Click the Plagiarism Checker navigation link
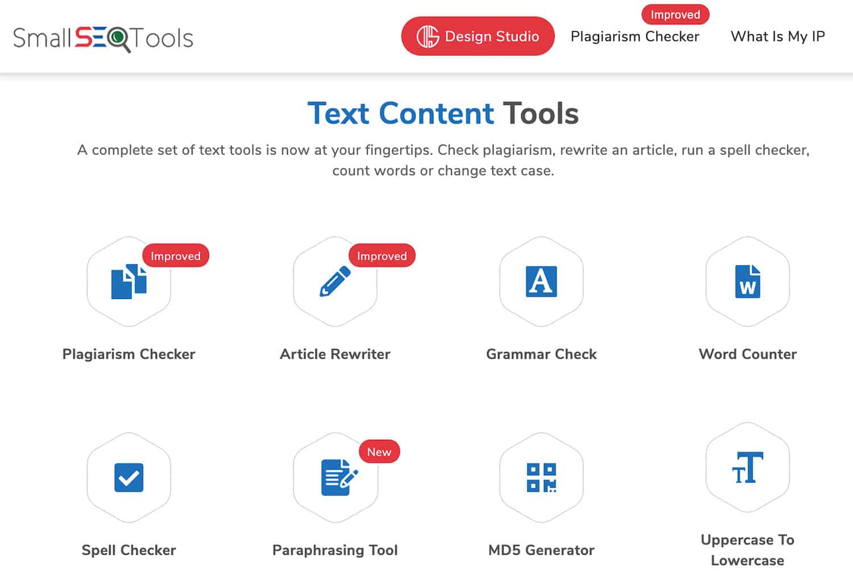This screenshot has width=853, height=587. 635,36
